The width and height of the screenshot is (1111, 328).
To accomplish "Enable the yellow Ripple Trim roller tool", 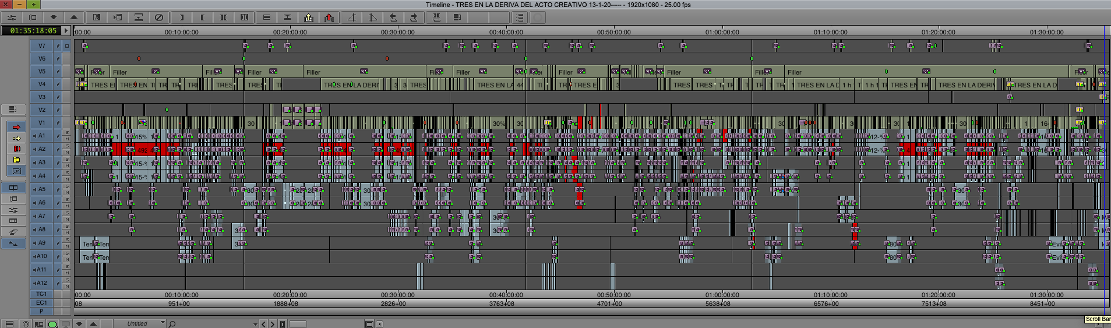I will click(16, 160).
